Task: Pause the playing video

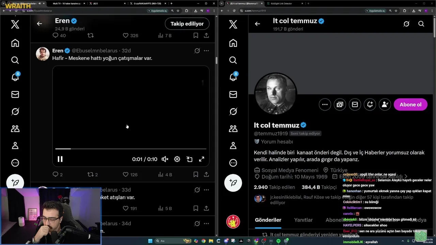Action: pyautogui.click(x=60, y=159)
